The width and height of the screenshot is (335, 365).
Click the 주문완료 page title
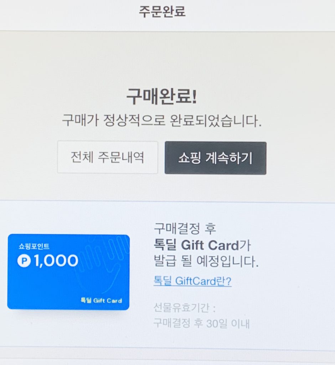pyautogui.click(x=162, y=12)
